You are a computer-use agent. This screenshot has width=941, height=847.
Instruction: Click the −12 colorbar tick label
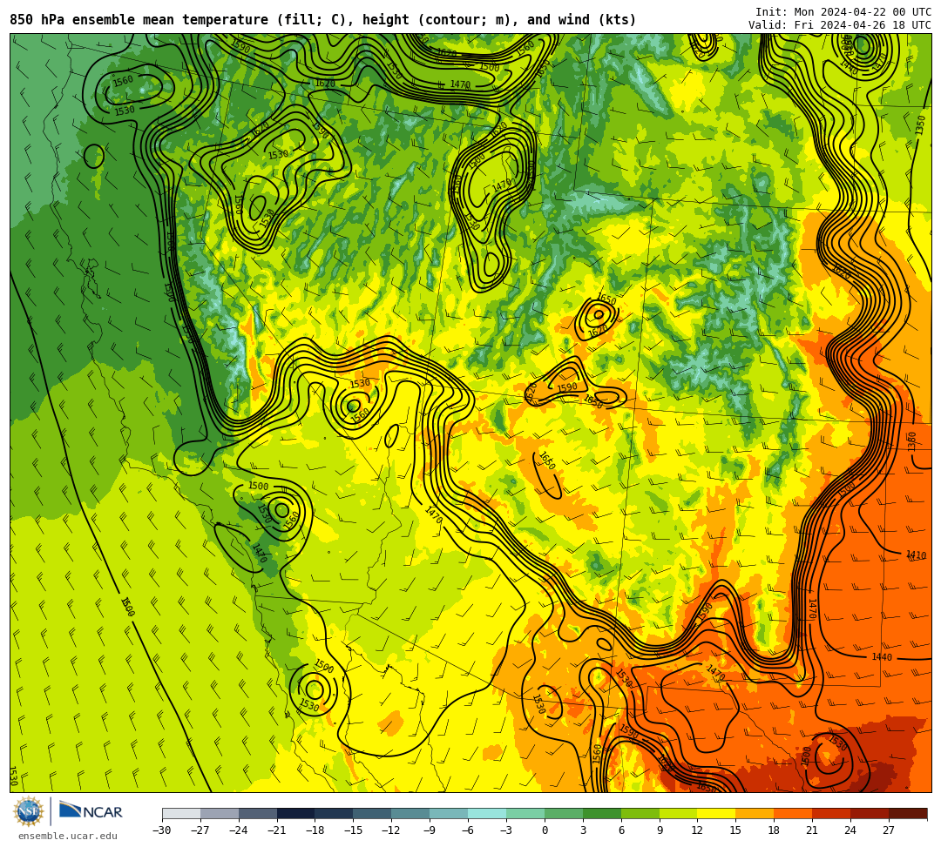pyautogui.click(x=391, y=830)
